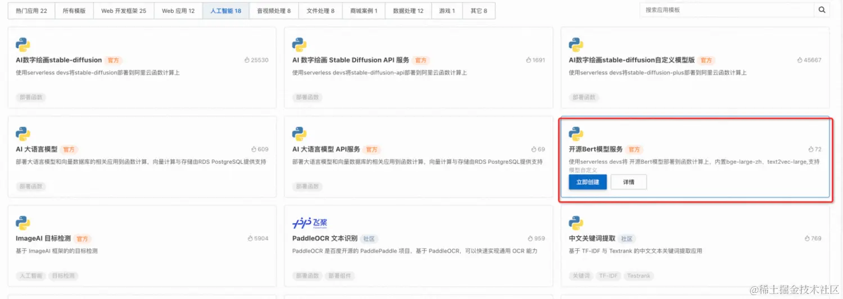This screenshot has width=843, height=299.
Task: Click popularity icon showing 45667
Action: coord(800,60)
